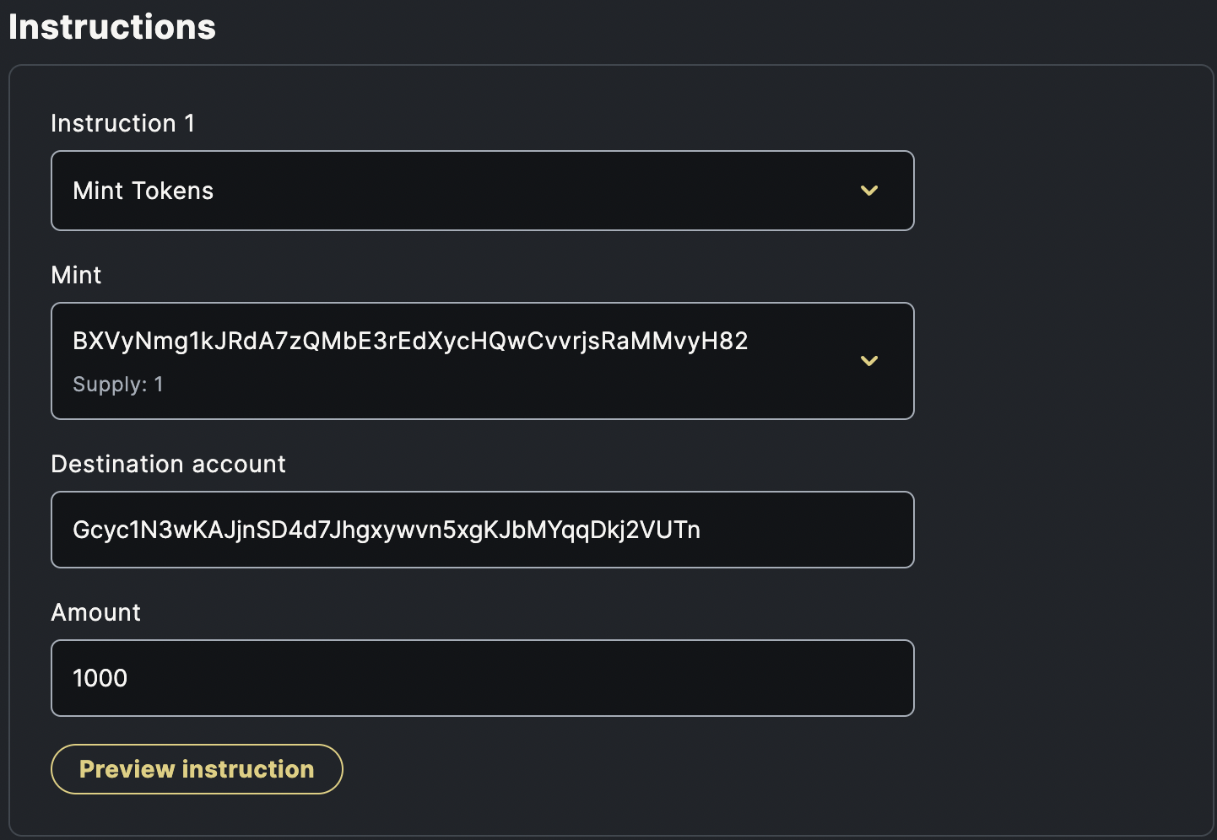Click the Mint field label
The width and height of the screenshot is (1217, 840).
coord(76,275)
